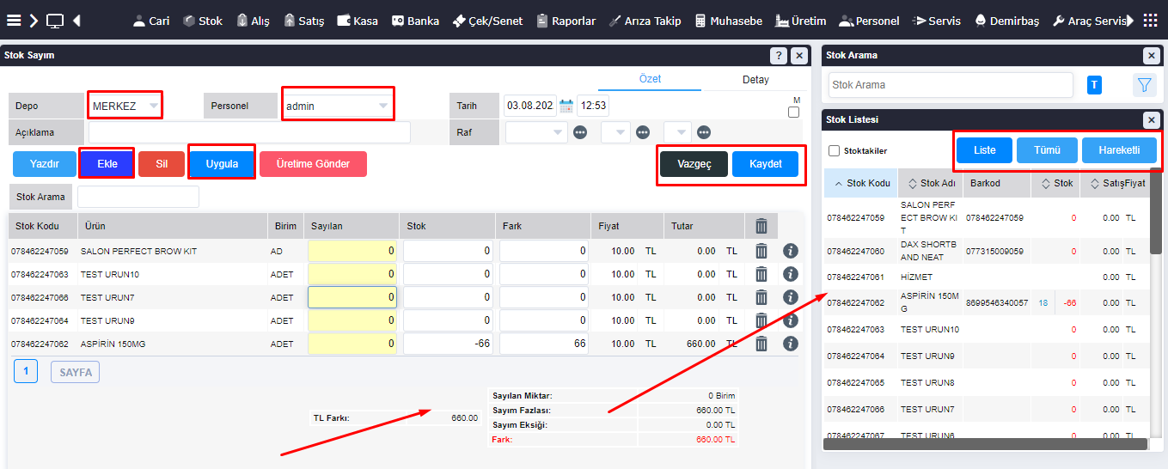Image resolution: width=1168 pixels, height=469 pixels.
Task: Delete the ASPİRİN 150MG row via trash icon
Action: click(761, 344)
